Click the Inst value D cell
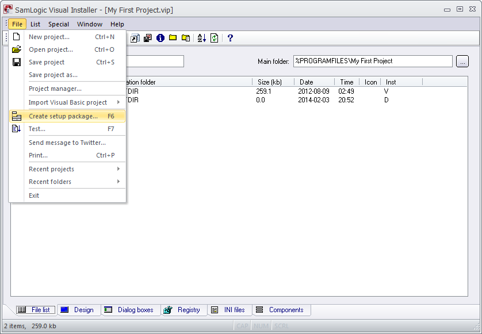 click(386, 100)
